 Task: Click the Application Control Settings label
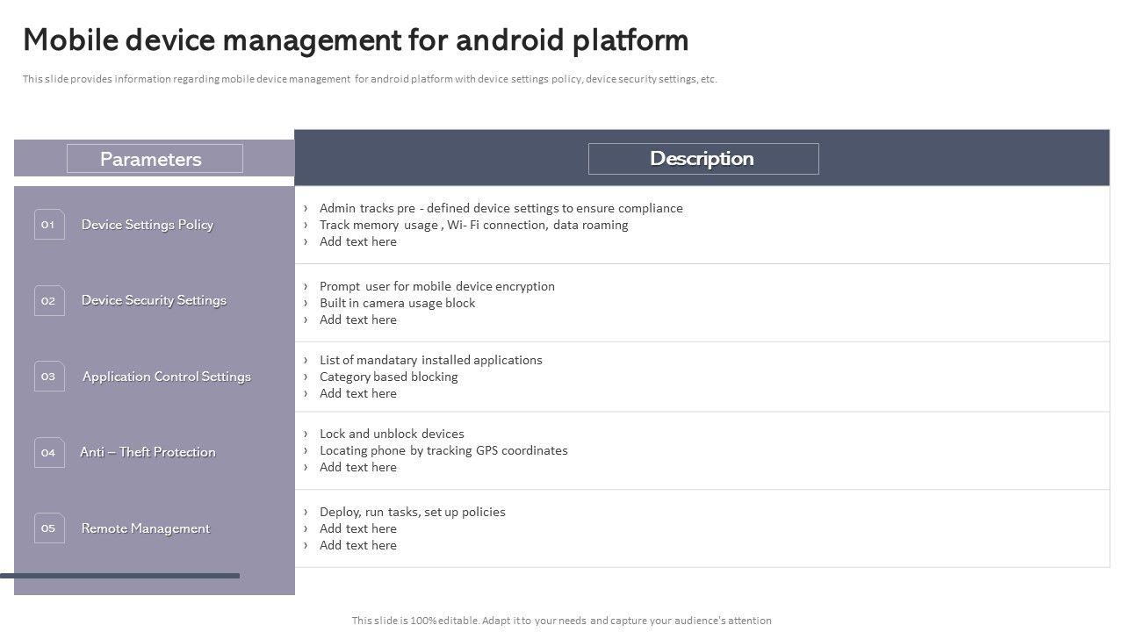(166, 377)
